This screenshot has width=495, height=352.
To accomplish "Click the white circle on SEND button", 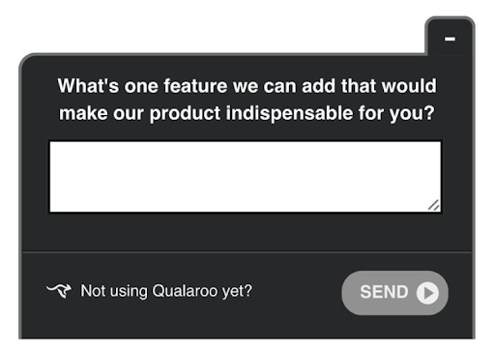I will [427, 293].
